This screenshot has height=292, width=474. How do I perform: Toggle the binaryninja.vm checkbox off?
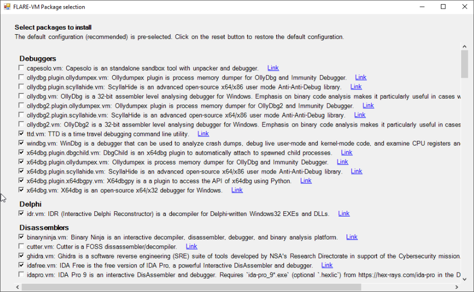pos(21,237)
